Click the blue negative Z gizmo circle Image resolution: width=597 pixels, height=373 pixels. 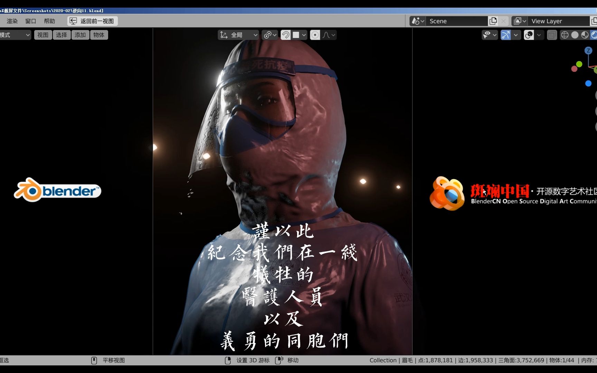pyautogui.click(x=588, y=83)
